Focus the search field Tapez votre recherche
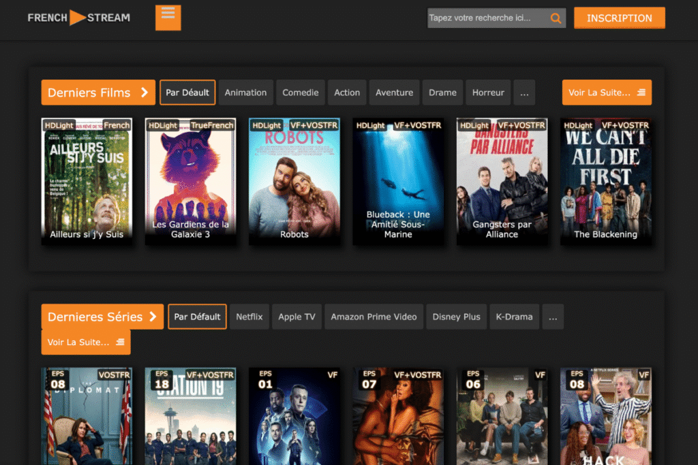The image size is (698, 465). click(x=487, y=18)
